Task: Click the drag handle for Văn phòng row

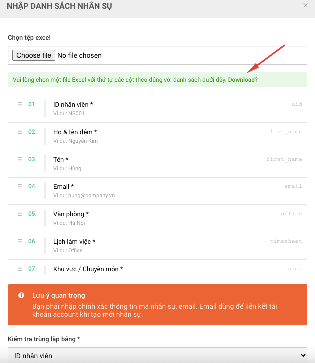Action: coord(20,214)
